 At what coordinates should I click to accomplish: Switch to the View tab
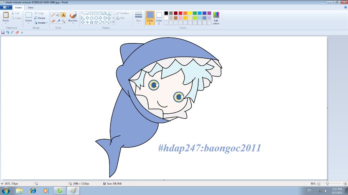tap(31, 7)
